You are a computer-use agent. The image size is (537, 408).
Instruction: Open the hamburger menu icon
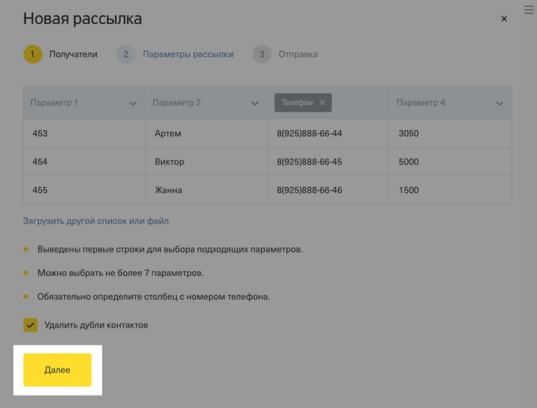pyautogui.click(x=530, y=10)
